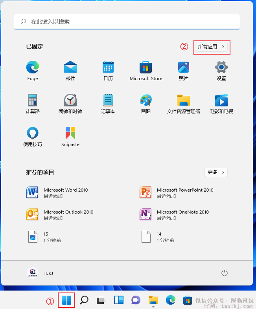Open TLKJ user account menu
Viewport: 256px width, 309px height.
coord(40,273)
